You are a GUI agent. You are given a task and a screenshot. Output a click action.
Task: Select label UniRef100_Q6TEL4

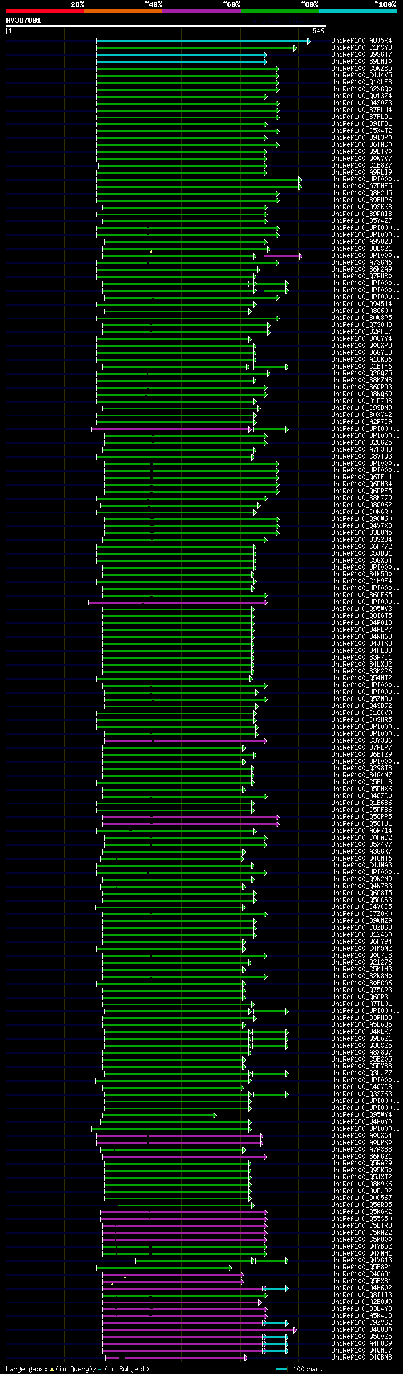(361, 478)
